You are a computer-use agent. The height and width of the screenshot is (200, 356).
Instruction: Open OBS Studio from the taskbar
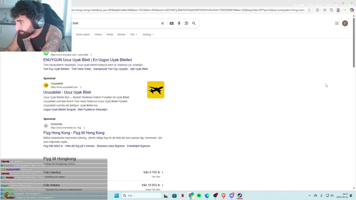tap(215, 196)
